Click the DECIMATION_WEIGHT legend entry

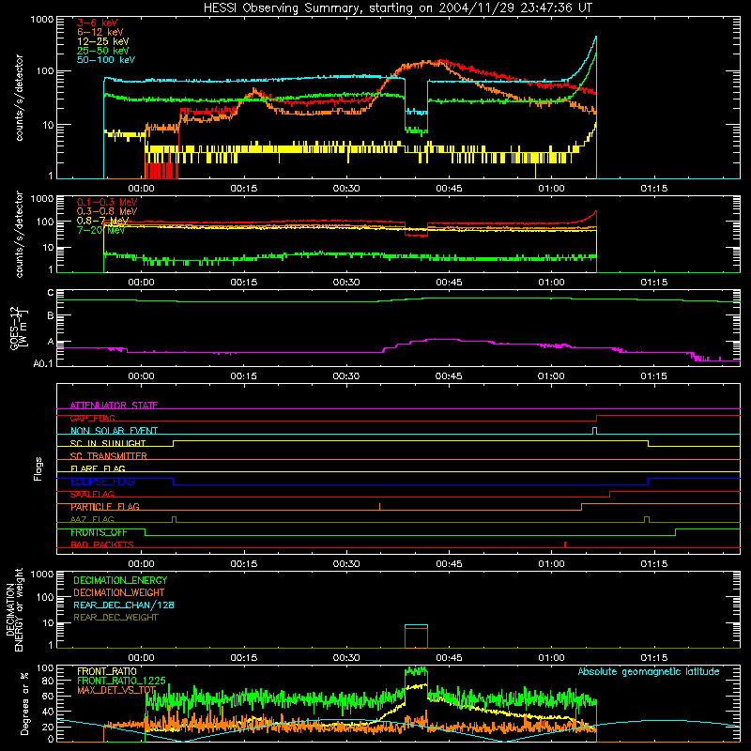click(x=119, y=592)
